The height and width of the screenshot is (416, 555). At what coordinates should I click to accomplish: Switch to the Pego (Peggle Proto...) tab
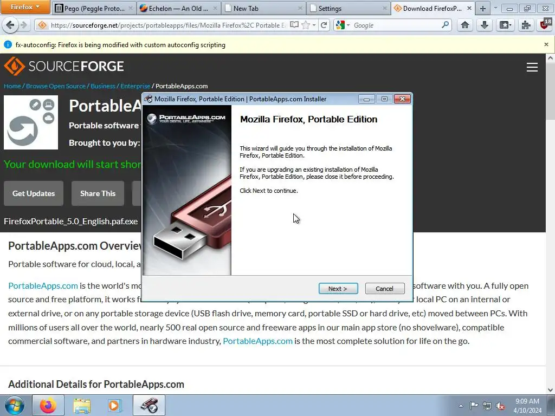click(94, 8)
